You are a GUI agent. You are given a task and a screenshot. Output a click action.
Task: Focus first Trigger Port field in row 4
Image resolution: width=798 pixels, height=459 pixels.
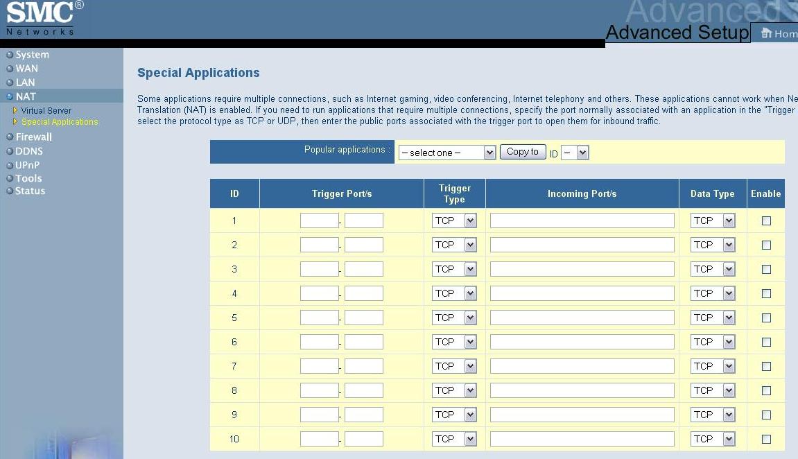coord(320,293)
